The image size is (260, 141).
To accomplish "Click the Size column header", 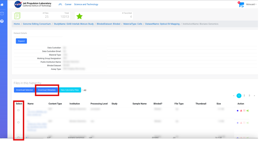I will point(218,104).
